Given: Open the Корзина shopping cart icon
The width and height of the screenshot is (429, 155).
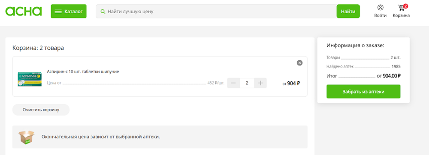Looking at the screenshot, I should [401, 8].
